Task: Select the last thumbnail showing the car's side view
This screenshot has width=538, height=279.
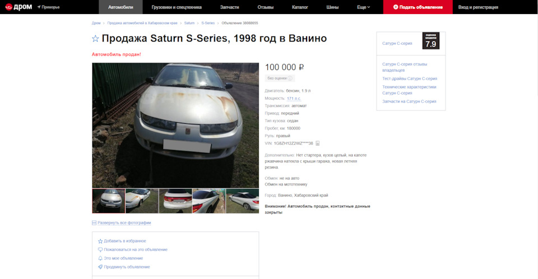Action: 243,201
